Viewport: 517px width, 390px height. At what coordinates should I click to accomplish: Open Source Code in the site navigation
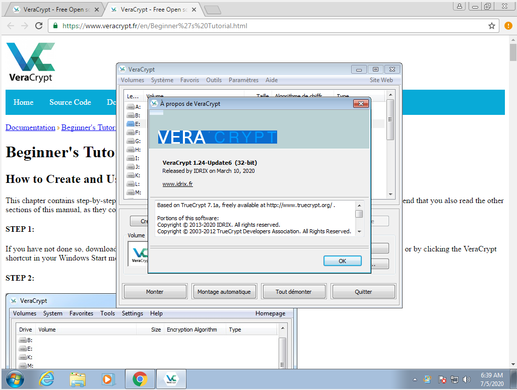[x=70, y=102]
